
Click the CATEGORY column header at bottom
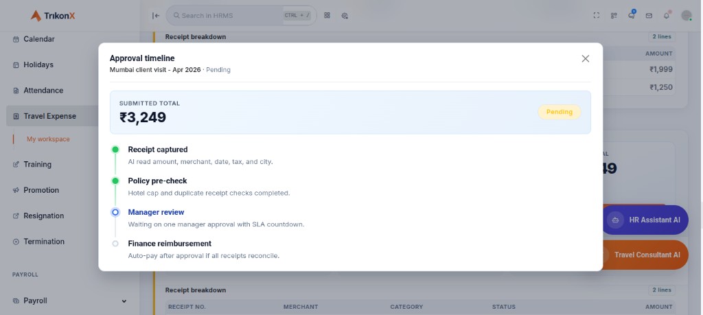pos(406,307)
